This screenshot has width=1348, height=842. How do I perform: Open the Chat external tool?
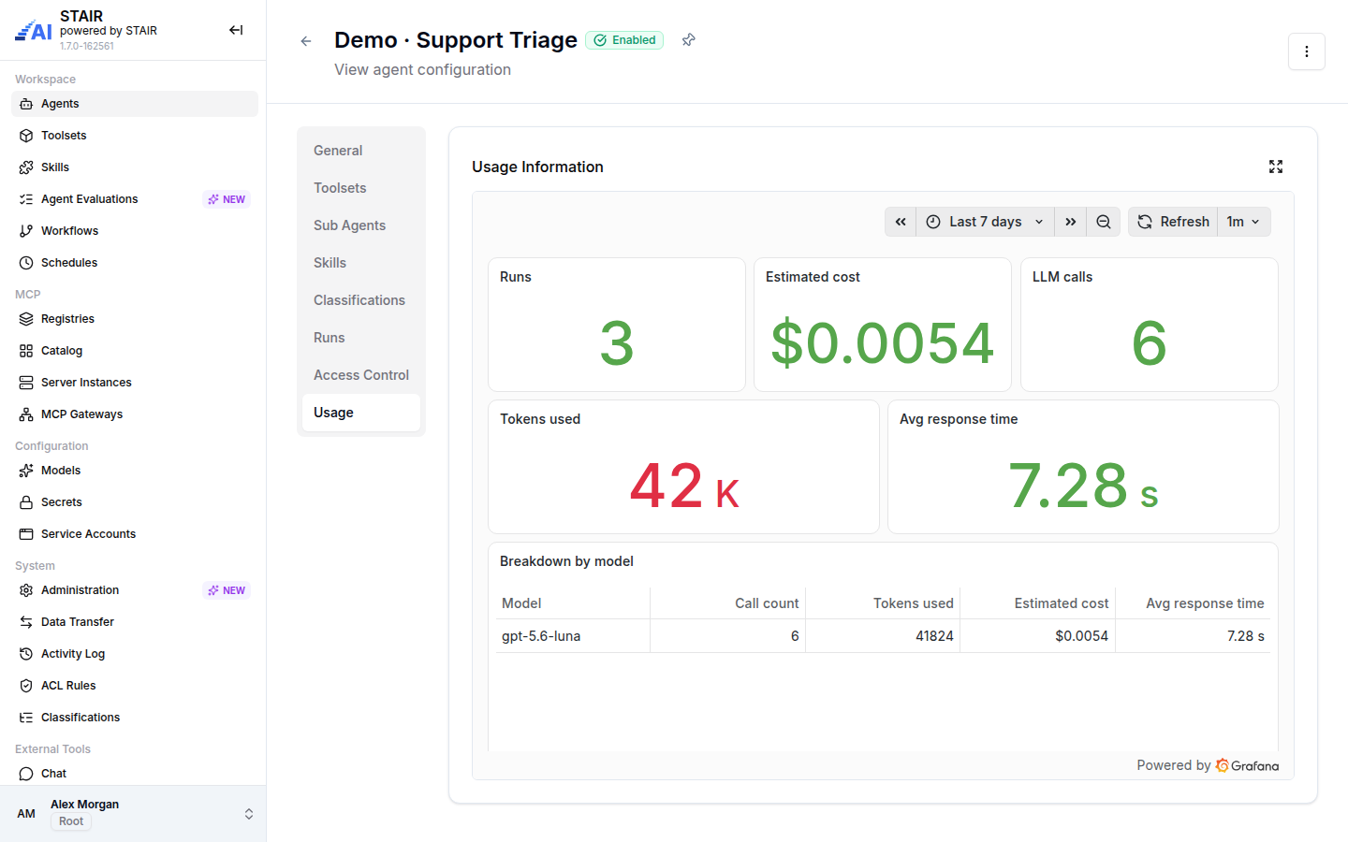[x=135, y=774]
